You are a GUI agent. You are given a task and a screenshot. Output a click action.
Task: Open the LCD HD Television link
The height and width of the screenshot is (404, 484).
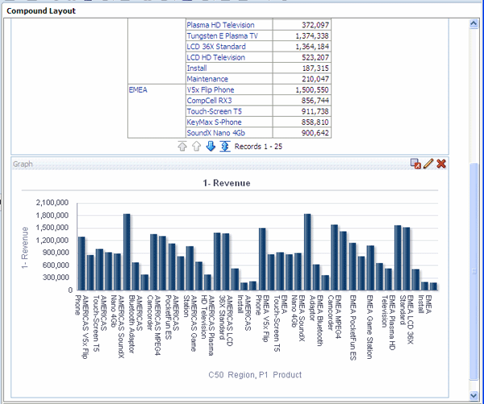tap(215, 57)
